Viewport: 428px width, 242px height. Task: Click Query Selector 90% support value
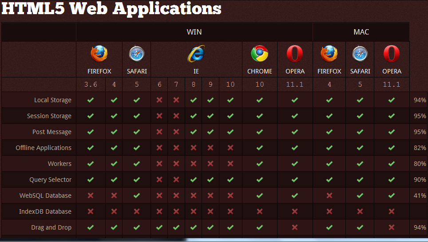click(x=420, y=180)
